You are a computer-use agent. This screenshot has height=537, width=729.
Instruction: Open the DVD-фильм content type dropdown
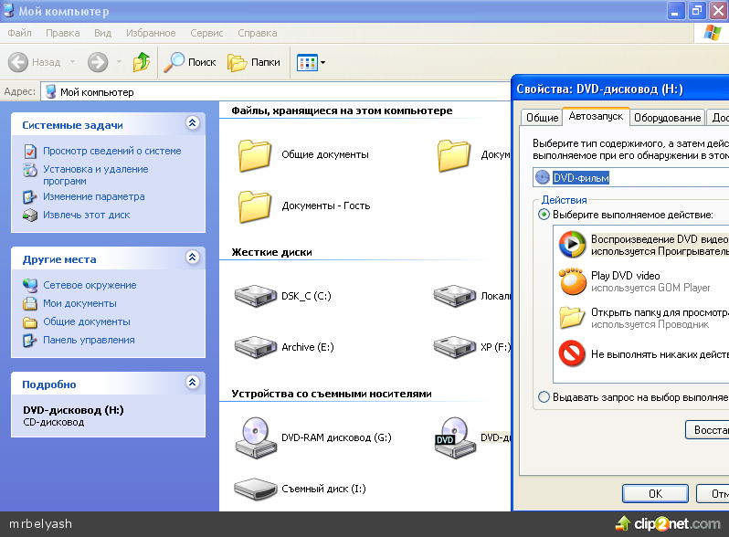tap(630, 177)
